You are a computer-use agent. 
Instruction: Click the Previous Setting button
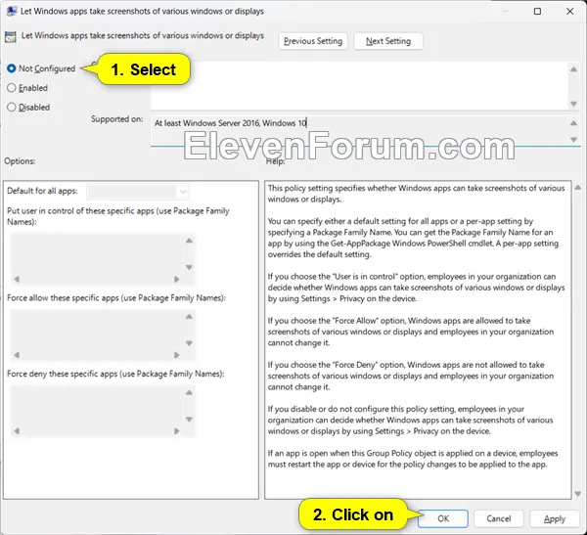(x=313, y=41)
